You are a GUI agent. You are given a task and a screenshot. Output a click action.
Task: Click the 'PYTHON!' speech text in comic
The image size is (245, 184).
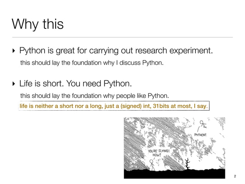[x=200, y=135]
